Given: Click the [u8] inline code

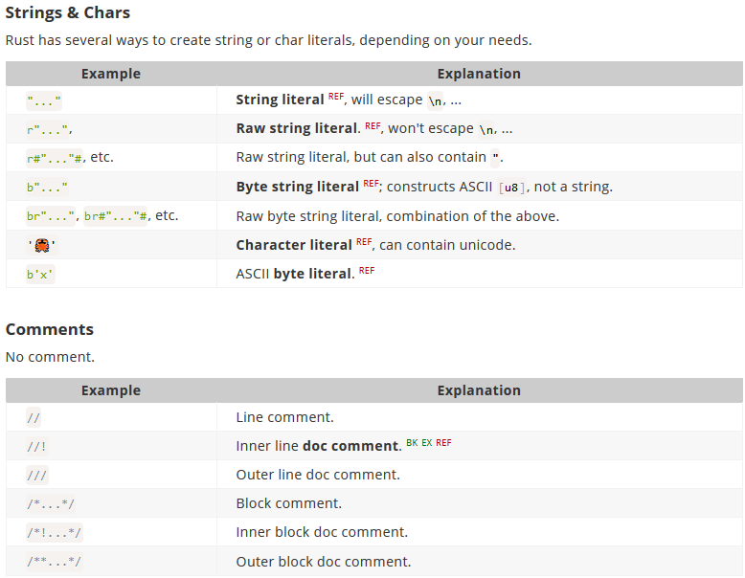Looking at the screenshot, I should [x=511, y=188].
